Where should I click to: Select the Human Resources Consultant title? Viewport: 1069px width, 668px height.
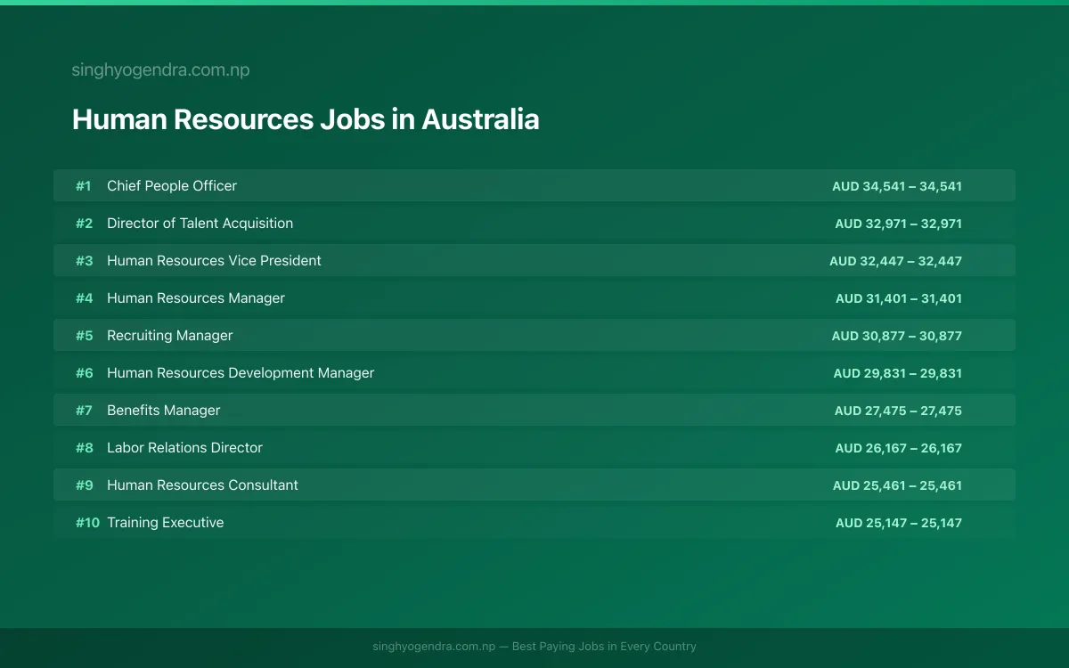202,485
